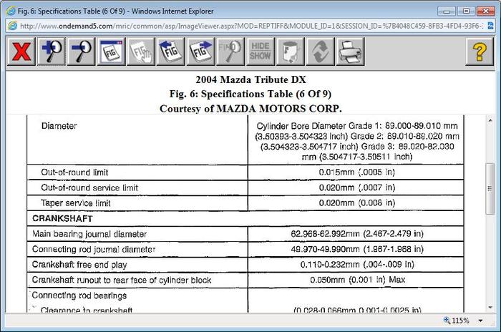Click the Hide Show button
Viewport: 501px width, 332px height.
[260, 52]
